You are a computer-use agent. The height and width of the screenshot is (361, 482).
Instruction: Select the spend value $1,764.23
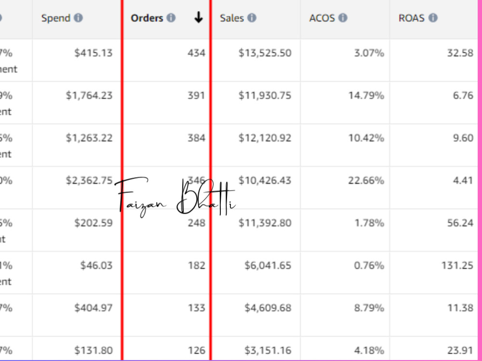coord(89,95)
